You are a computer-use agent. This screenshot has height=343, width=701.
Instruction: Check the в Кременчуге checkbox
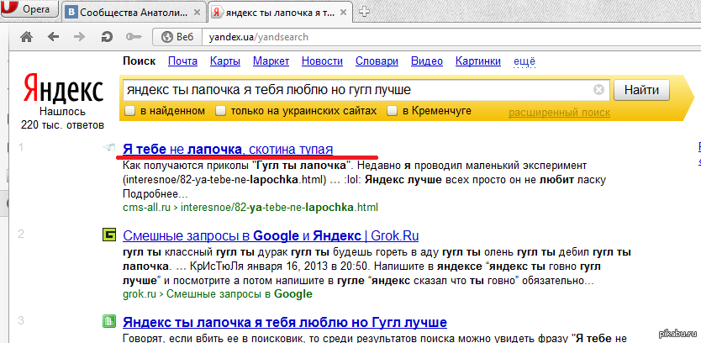pos(392,111)
